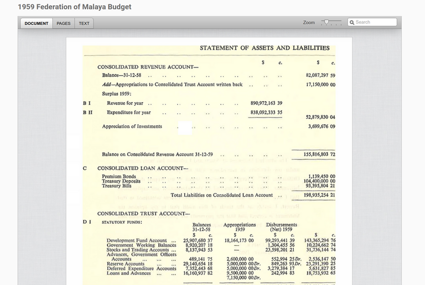425x285 pixels.
Task: Click the Total Liabilities on Consolidated Loan Account line
Action: (221, 195)
